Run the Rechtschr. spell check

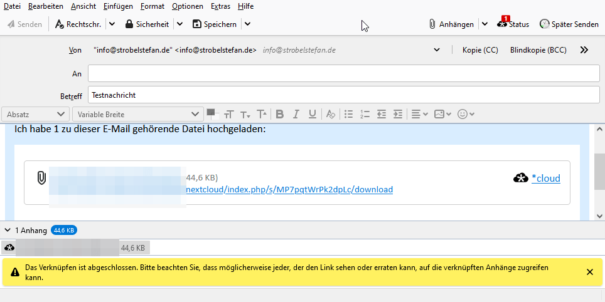(78, 24)
